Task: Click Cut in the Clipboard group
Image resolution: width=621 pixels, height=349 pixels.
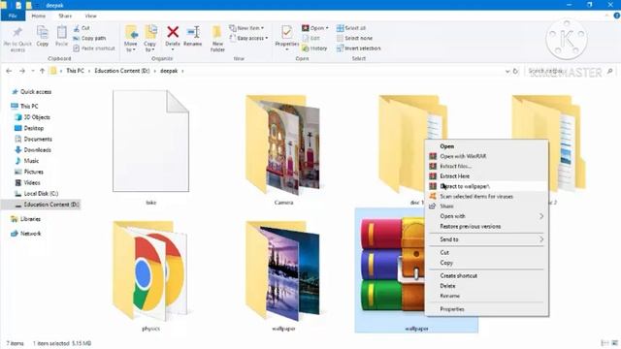Action: pyautogui.click(x=82, y=28)
